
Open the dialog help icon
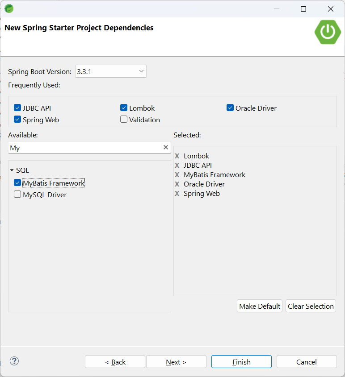[x=14, y=361]
